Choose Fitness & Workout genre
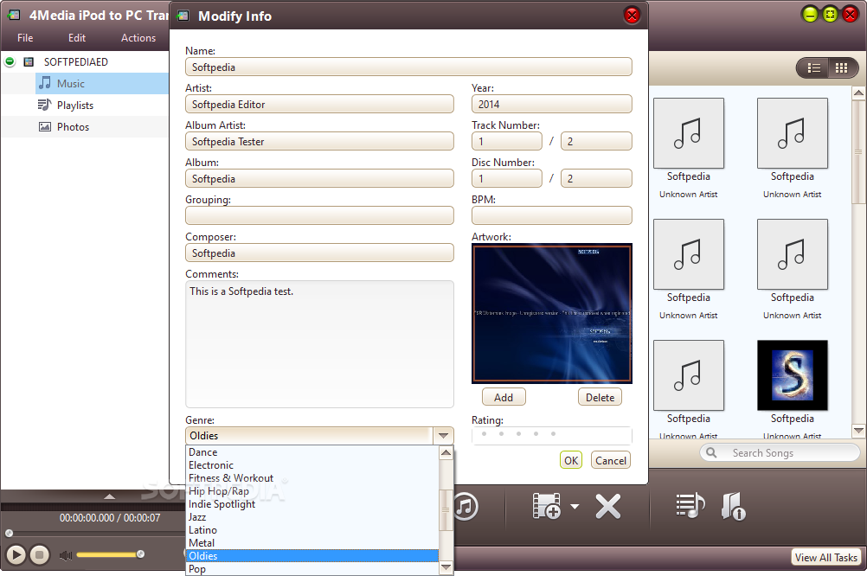The height and width of the screenshot is (576, 867). [x=312, y=478]
